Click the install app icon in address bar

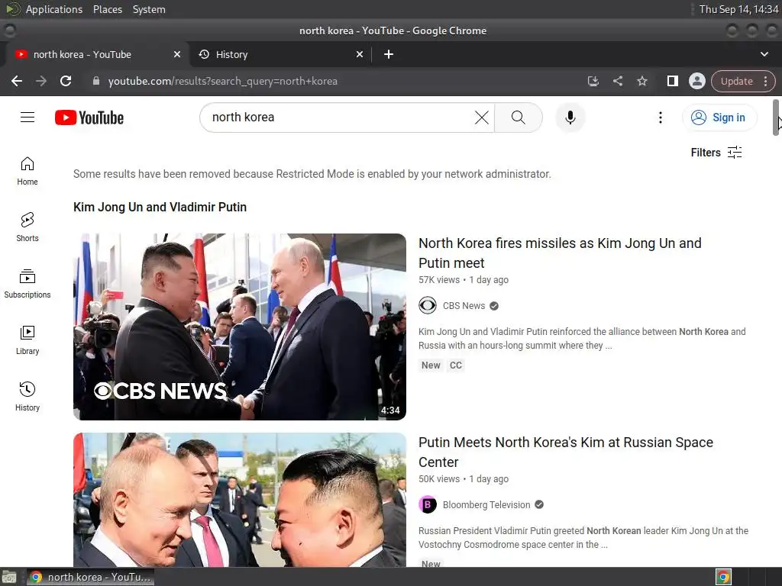pyautogui.click(x=593, y=81)
